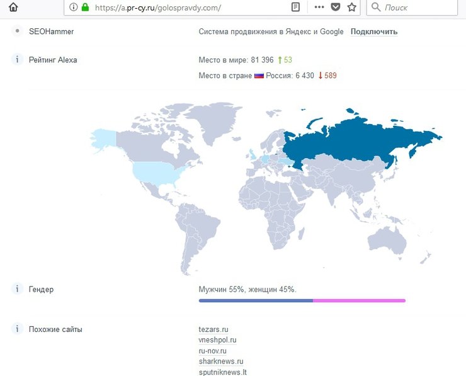Click the Подключить link for SEOHammer

tap(373, 31)
